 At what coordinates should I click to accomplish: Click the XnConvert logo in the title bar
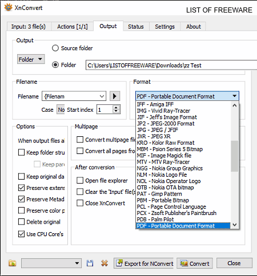pos(8,7)
